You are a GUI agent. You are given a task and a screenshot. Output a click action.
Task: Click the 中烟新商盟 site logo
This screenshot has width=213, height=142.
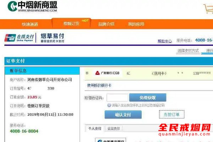(x=32, y=6)
